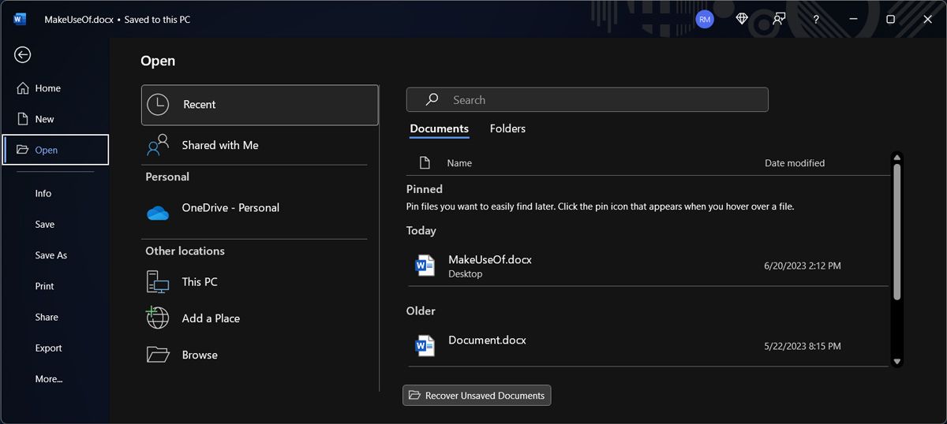Screen dimensions: 947x424
Task: Click the Home house icon in sidebar
Action: click(x=23, y=88)
